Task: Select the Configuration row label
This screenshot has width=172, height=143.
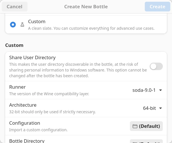Action: pyautogui.click(x=25, y=123)
